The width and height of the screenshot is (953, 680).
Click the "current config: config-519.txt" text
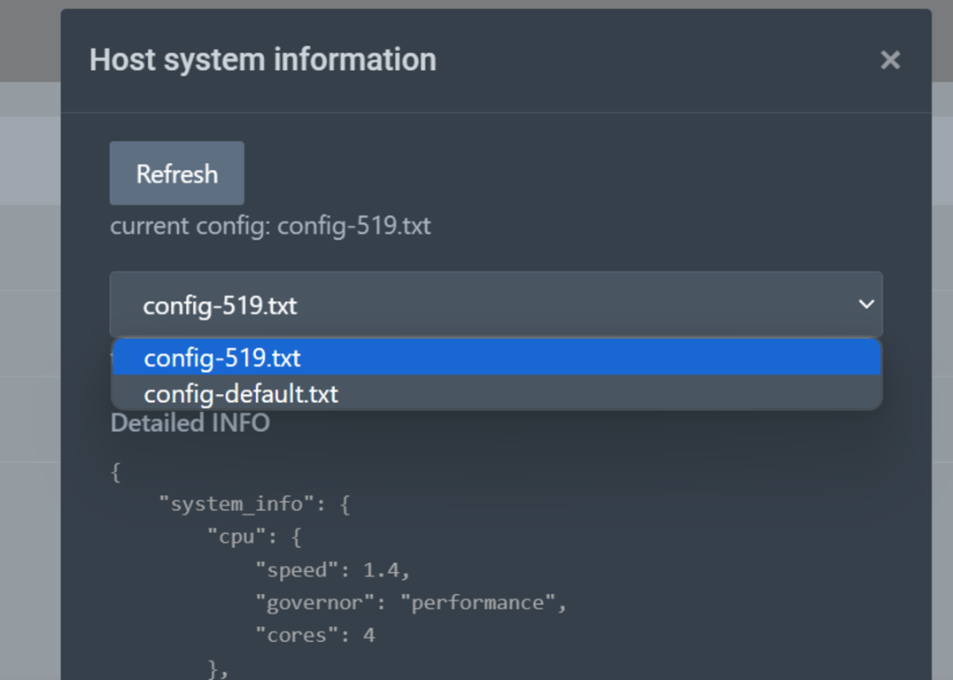point(270,226)
